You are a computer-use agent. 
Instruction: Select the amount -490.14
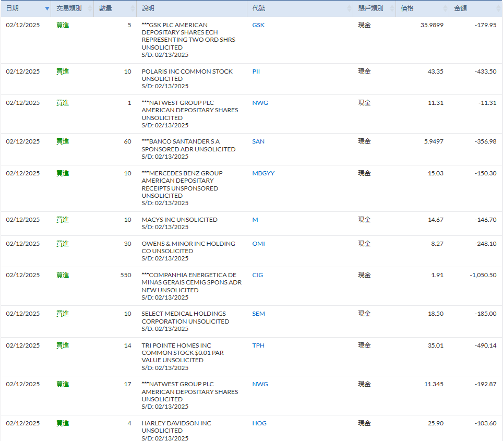tap(486, 345)
